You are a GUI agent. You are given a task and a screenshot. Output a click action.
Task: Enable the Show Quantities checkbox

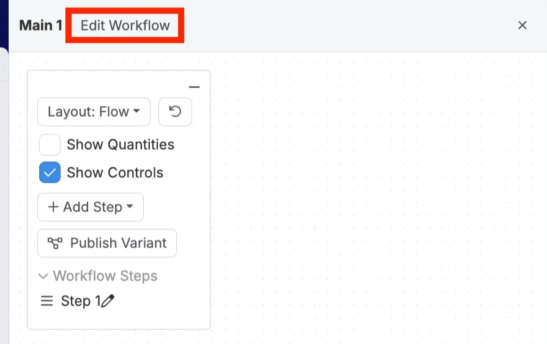pos(50,145)
